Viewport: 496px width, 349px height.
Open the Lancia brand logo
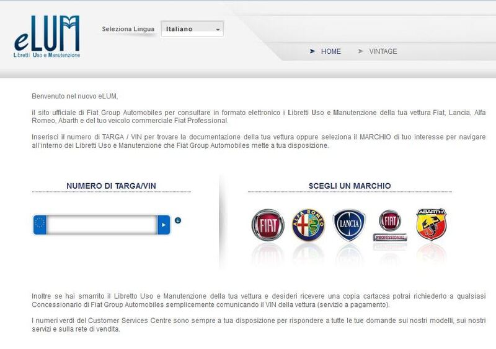tap(350, 225)
